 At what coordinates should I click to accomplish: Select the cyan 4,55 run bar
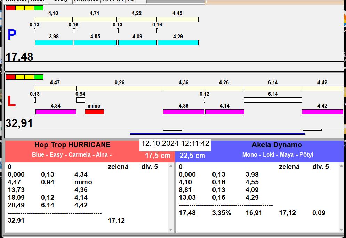(95, 42)
